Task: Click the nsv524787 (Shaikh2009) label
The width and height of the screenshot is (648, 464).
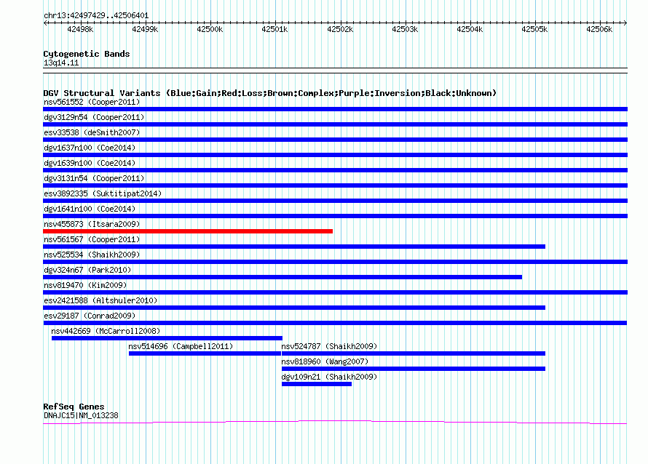Action: (x=329, y=346)
